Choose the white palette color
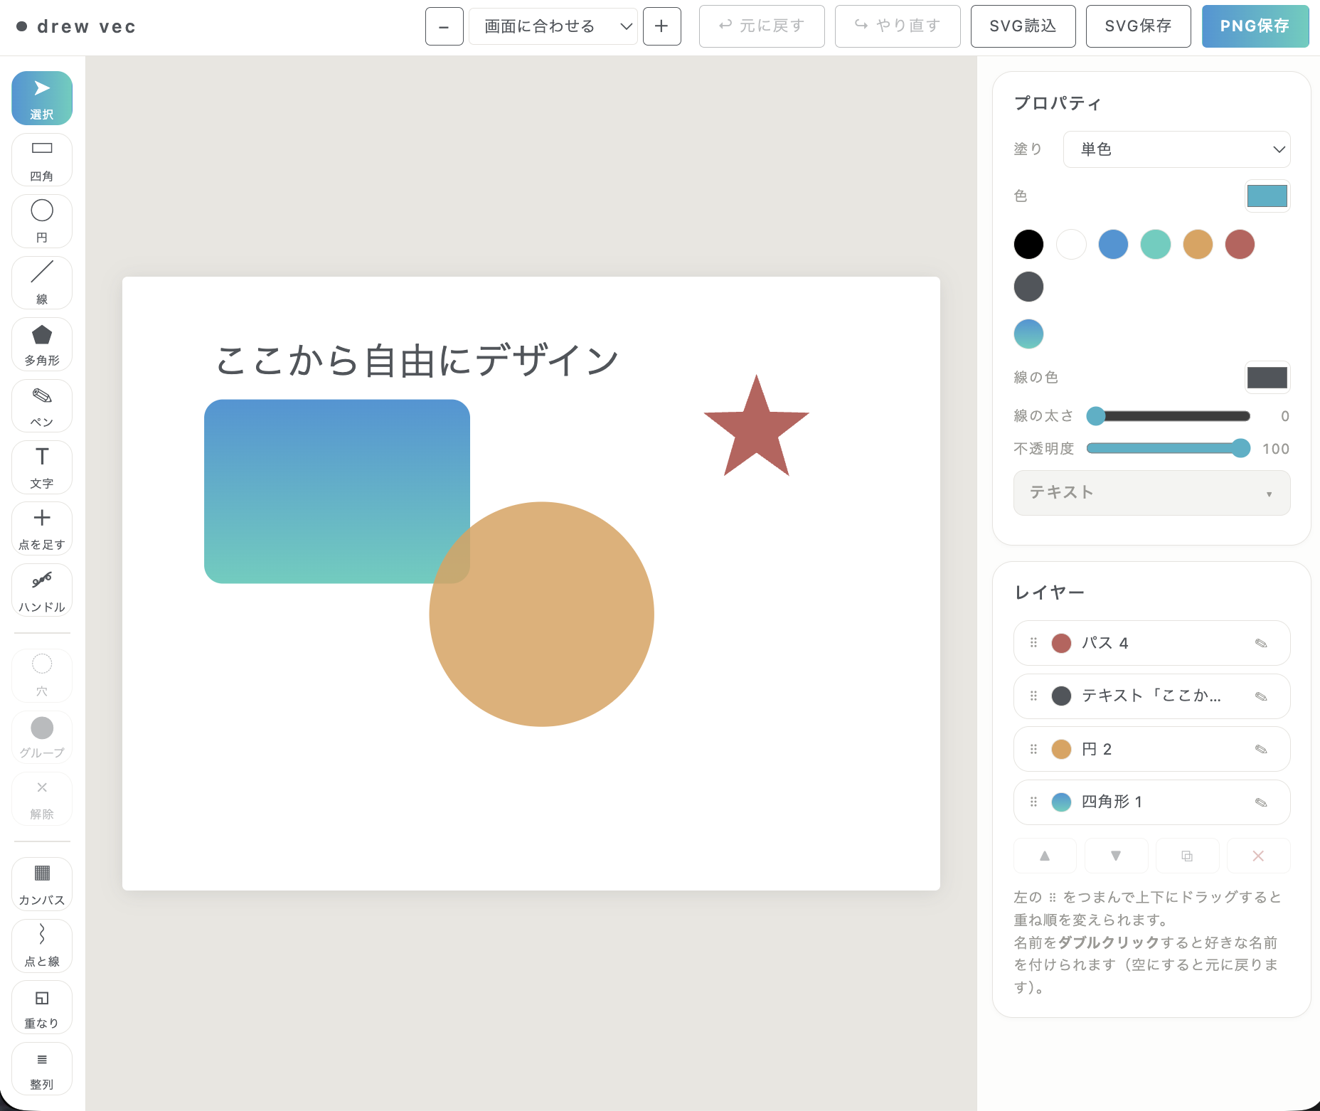This screenshot has width=1320, height=1111. click(x=1071, y=245)
